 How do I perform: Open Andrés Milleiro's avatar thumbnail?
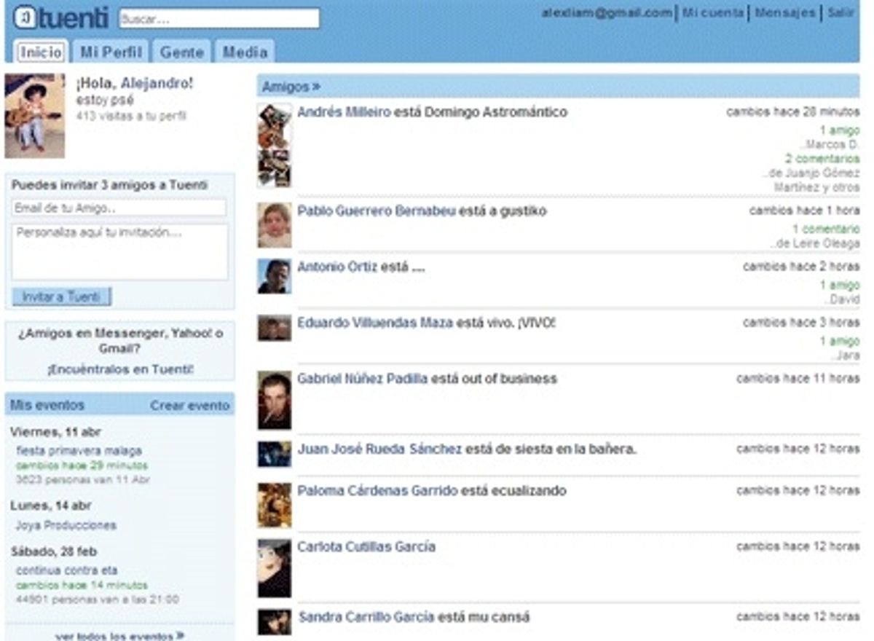pyautogui.click(x=275, y=145)
